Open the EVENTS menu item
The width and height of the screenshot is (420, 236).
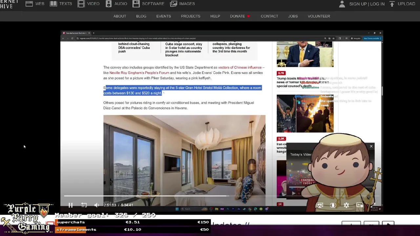(x=163, y=16)
